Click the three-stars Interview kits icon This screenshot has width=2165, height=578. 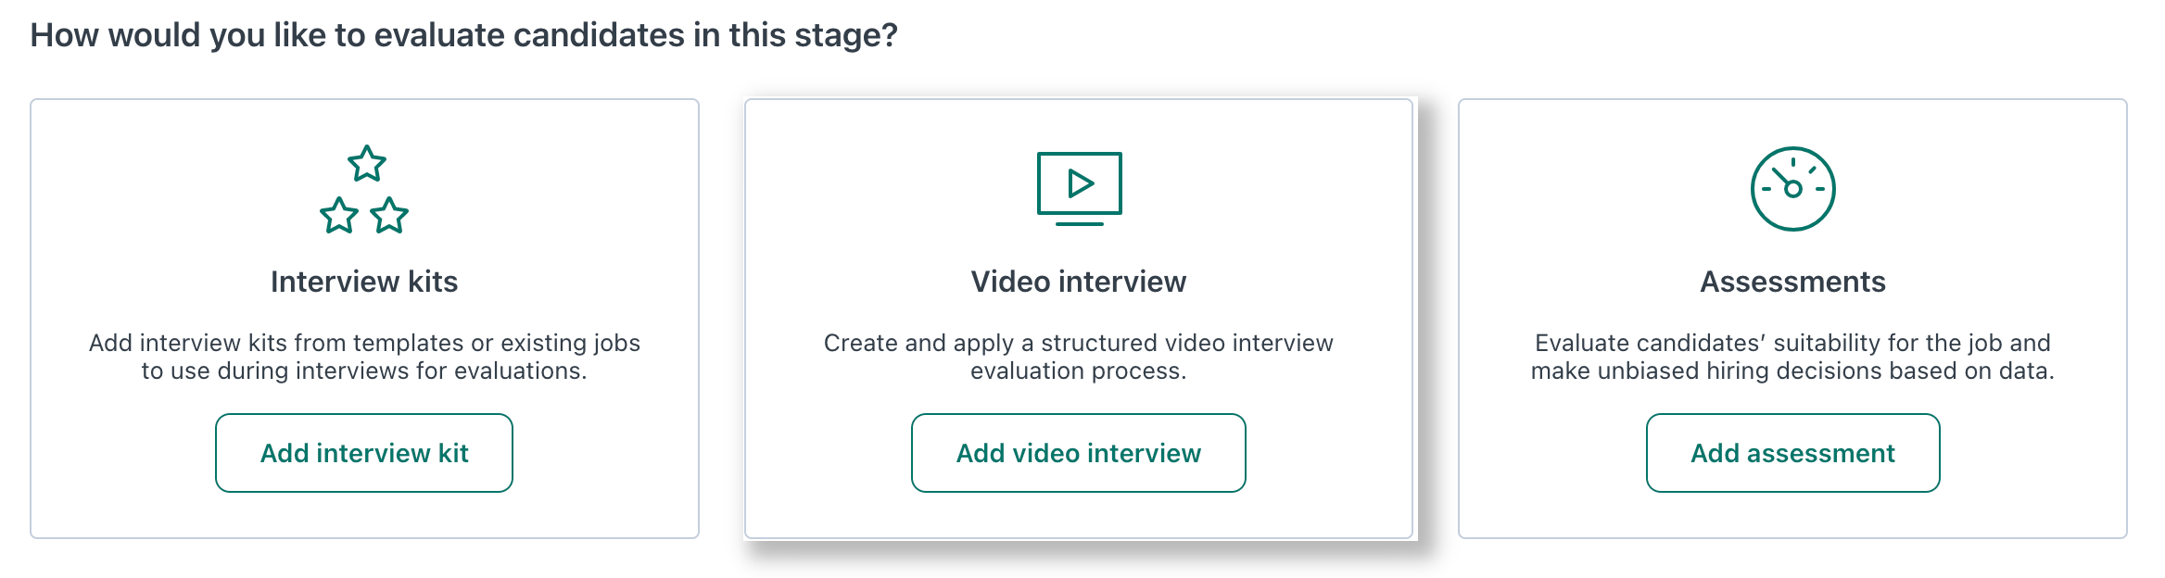coord(364,189)
